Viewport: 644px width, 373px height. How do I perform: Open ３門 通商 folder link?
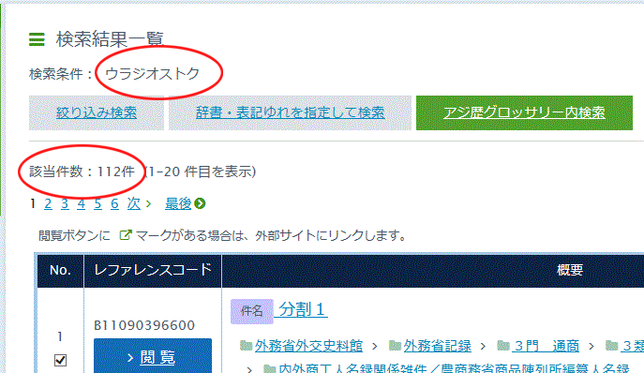pos(546,346)
